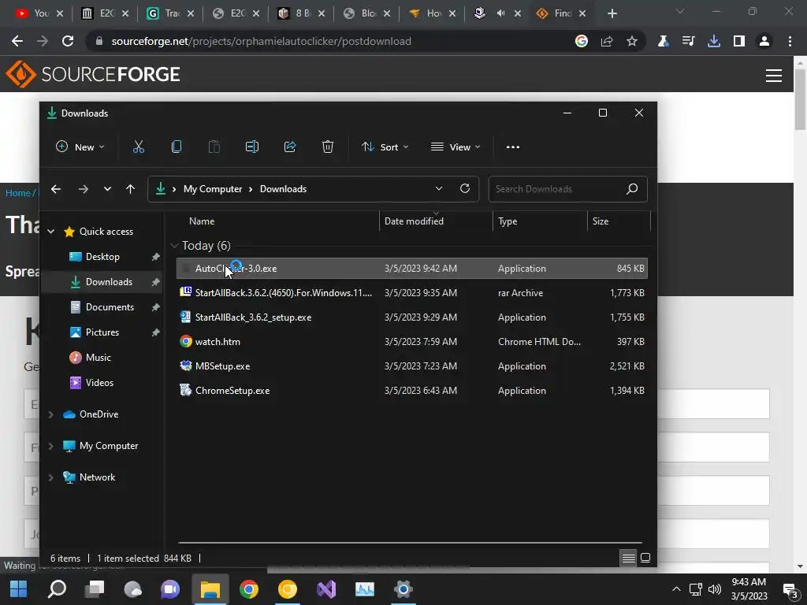The image size is (807, 605).
Task: Expand the Network tree node
Action: coord(51,477)
